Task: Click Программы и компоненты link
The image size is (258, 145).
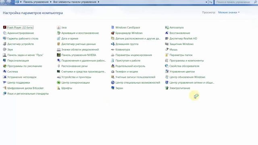Action: (x=187, y=60)
